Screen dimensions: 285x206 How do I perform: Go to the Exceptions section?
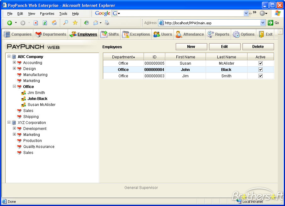pyautogui.click(x=136, y=34)
